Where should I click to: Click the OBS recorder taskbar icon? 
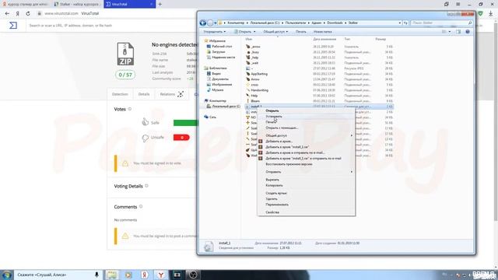pos(193,275)
